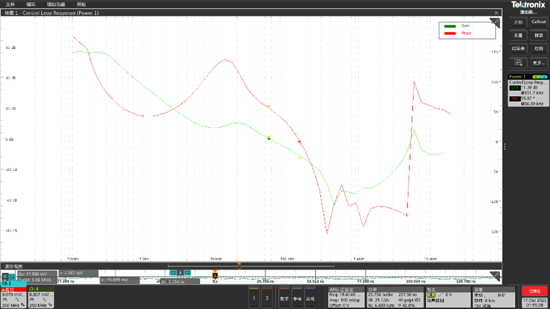Click the 绘图 (Plot) button
Screen dimensions: 550x309
(x=538, y=48)
